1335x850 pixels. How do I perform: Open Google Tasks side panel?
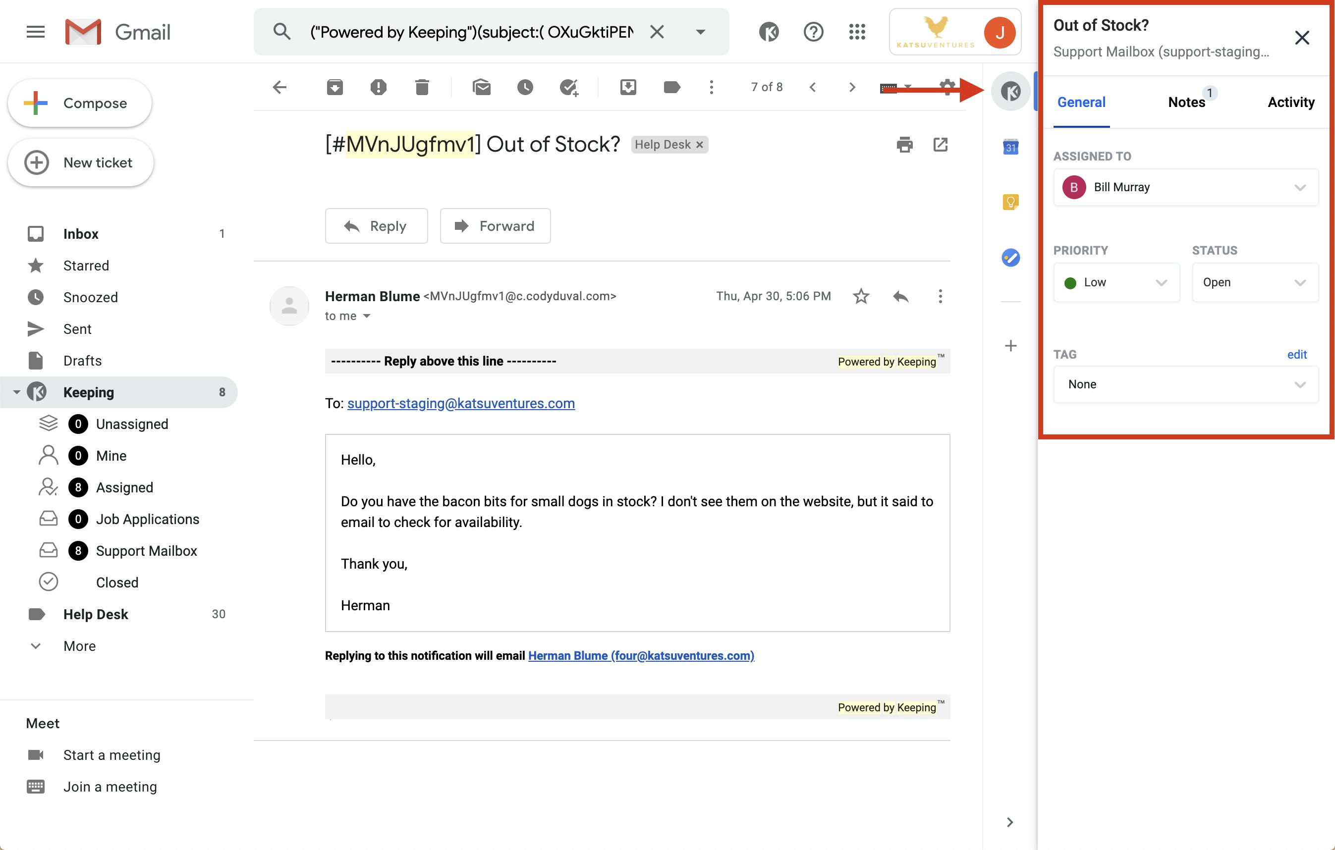pos(1010,257)
